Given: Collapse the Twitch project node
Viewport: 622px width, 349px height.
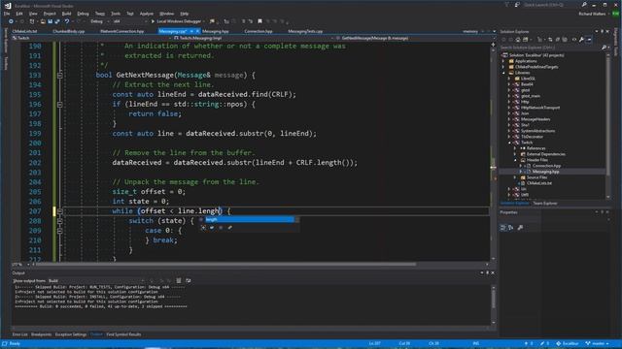Looking at the screenshot, I should 509,143.
